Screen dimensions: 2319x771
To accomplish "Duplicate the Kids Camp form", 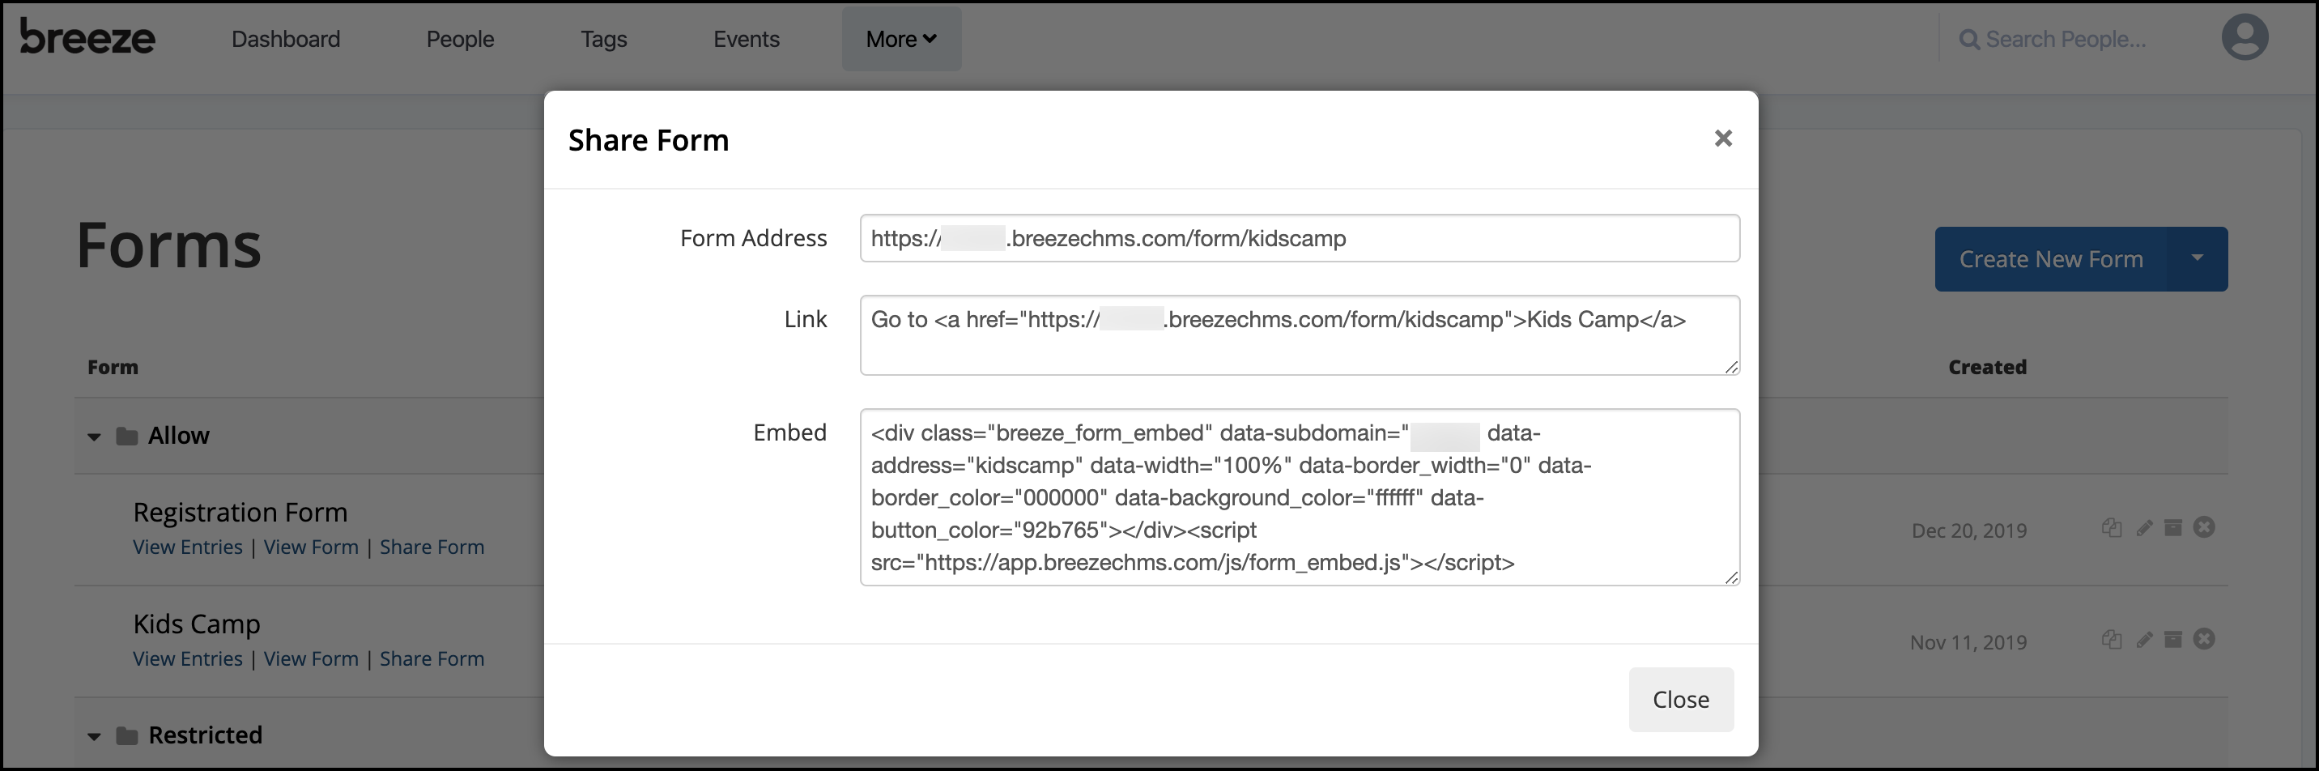I will [x=2112, y=641].
